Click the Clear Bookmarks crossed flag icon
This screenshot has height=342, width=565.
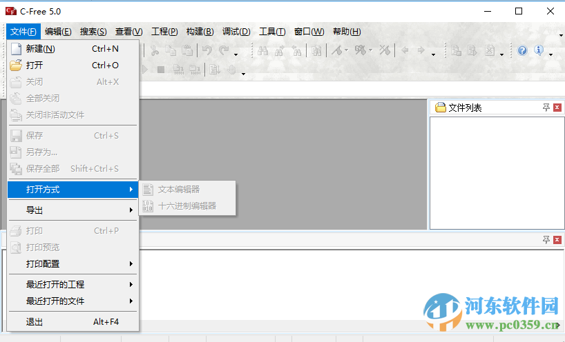pos(385,51)
